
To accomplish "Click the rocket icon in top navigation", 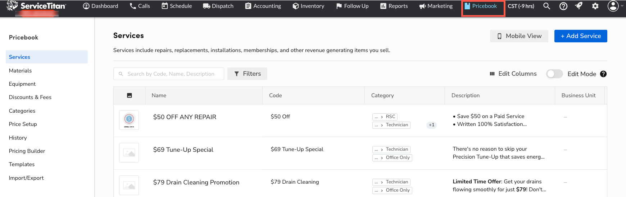I will click(x=579, y=6).
